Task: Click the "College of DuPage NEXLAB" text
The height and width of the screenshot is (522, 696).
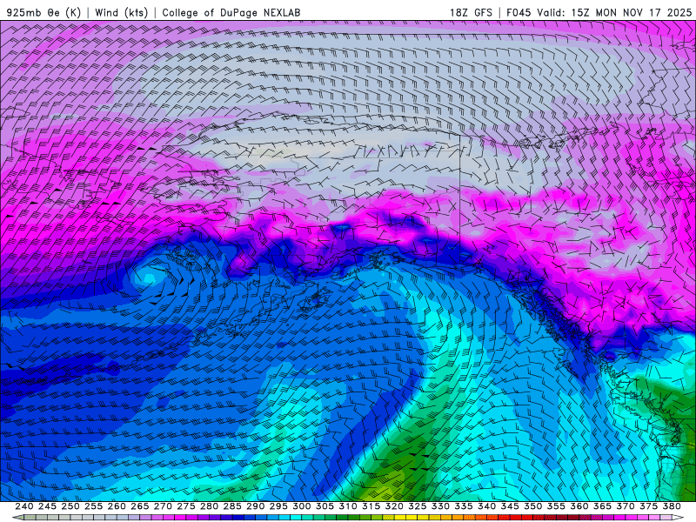Action: tap(231, 12)
